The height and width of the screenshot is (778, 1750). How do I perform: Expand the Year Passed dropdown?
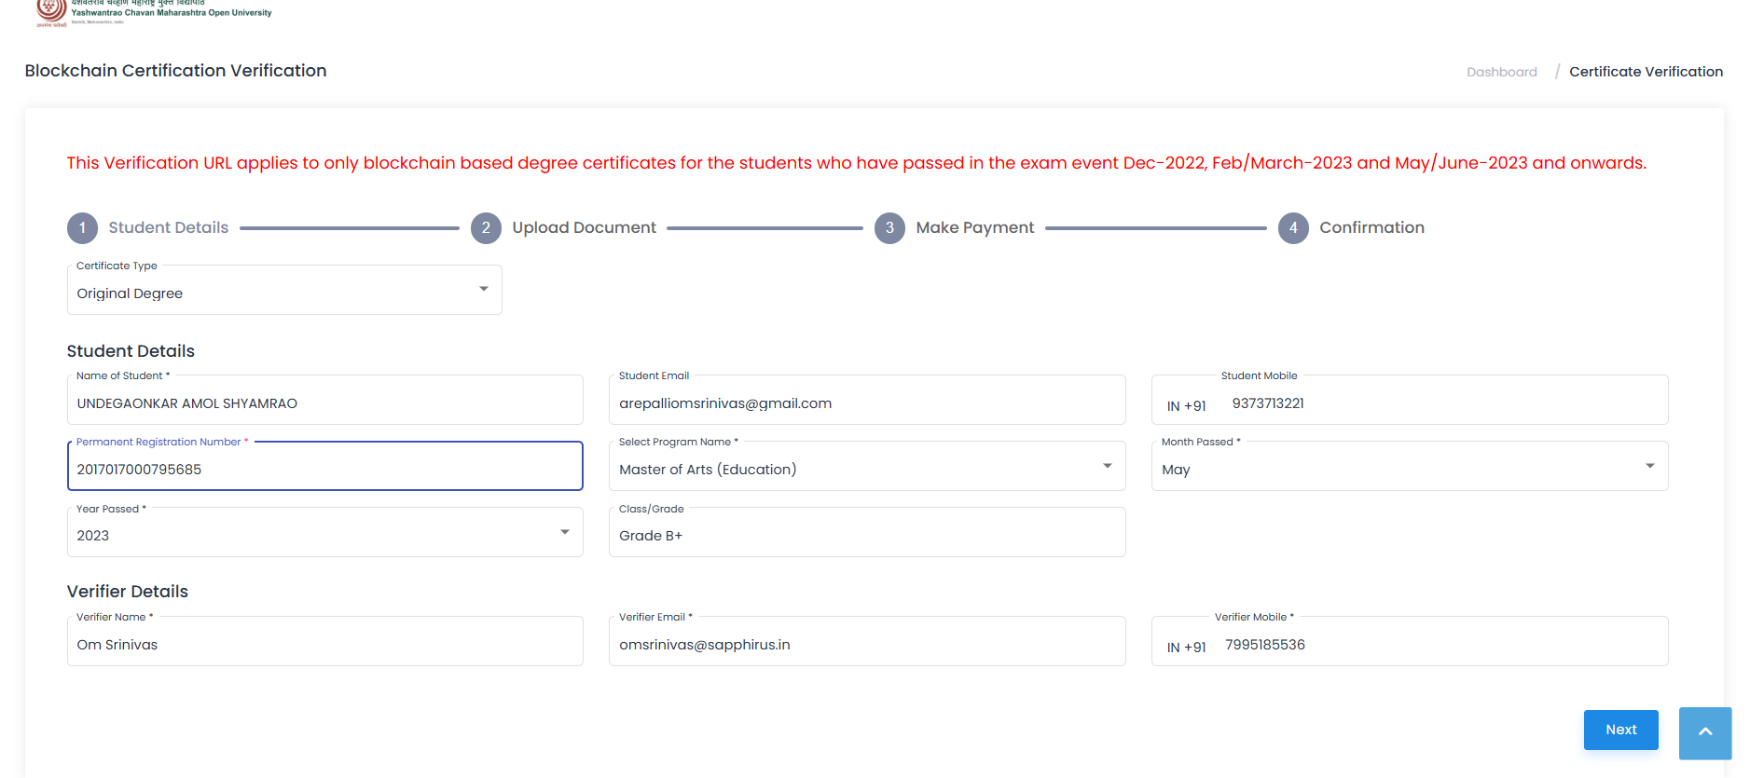tap(324, 535)
